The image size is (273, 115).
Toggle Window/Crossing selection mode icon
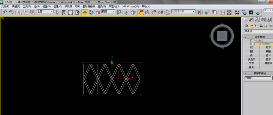coord(77,12)
